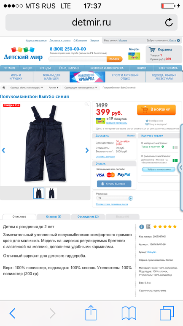
Task: Expand Одежда для новорожденных breadcrumb dropdown
Action: 81,88
